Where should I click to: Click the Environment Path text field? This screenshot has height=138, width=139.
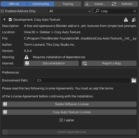pos(83,80)
